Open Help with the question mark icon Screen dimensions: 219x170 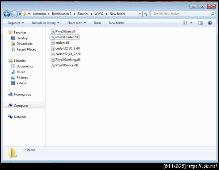(210, 23)
